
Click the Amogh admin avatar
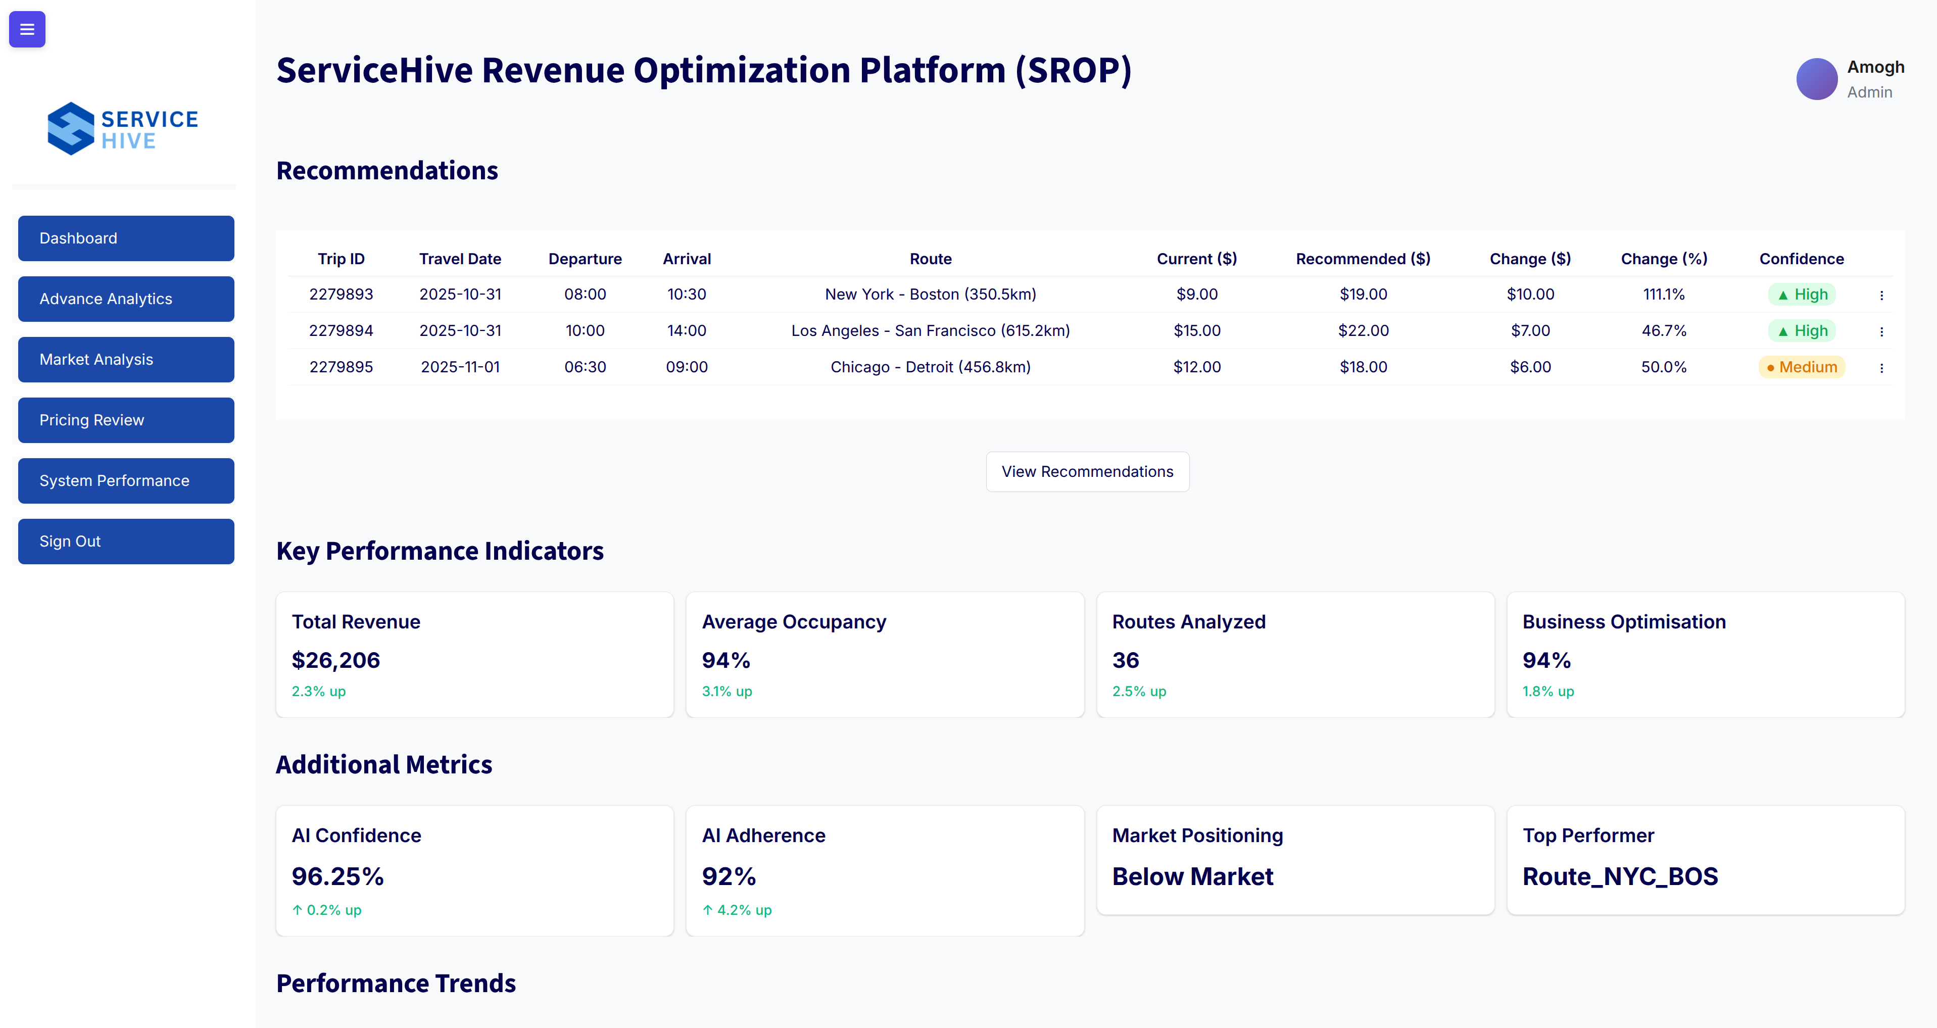click(1817, 78)
